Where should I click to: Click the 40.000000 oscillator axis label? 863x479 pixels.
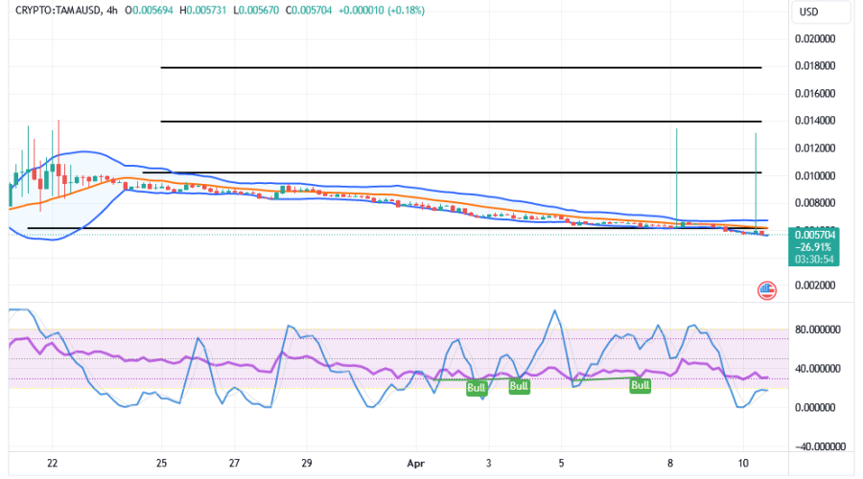pos(817,369)
